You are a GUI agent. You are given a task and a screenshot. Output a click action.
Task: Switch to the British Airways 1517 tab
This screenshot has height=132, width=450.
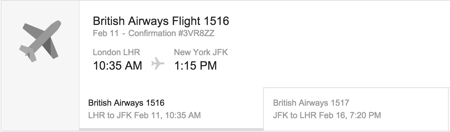311,103
